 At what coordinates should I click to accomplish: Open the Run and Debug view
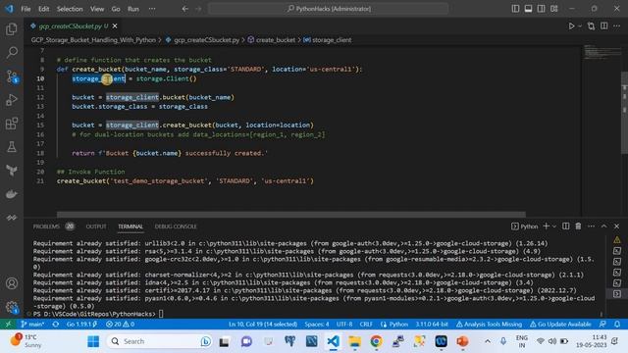[x=12, y=100]
